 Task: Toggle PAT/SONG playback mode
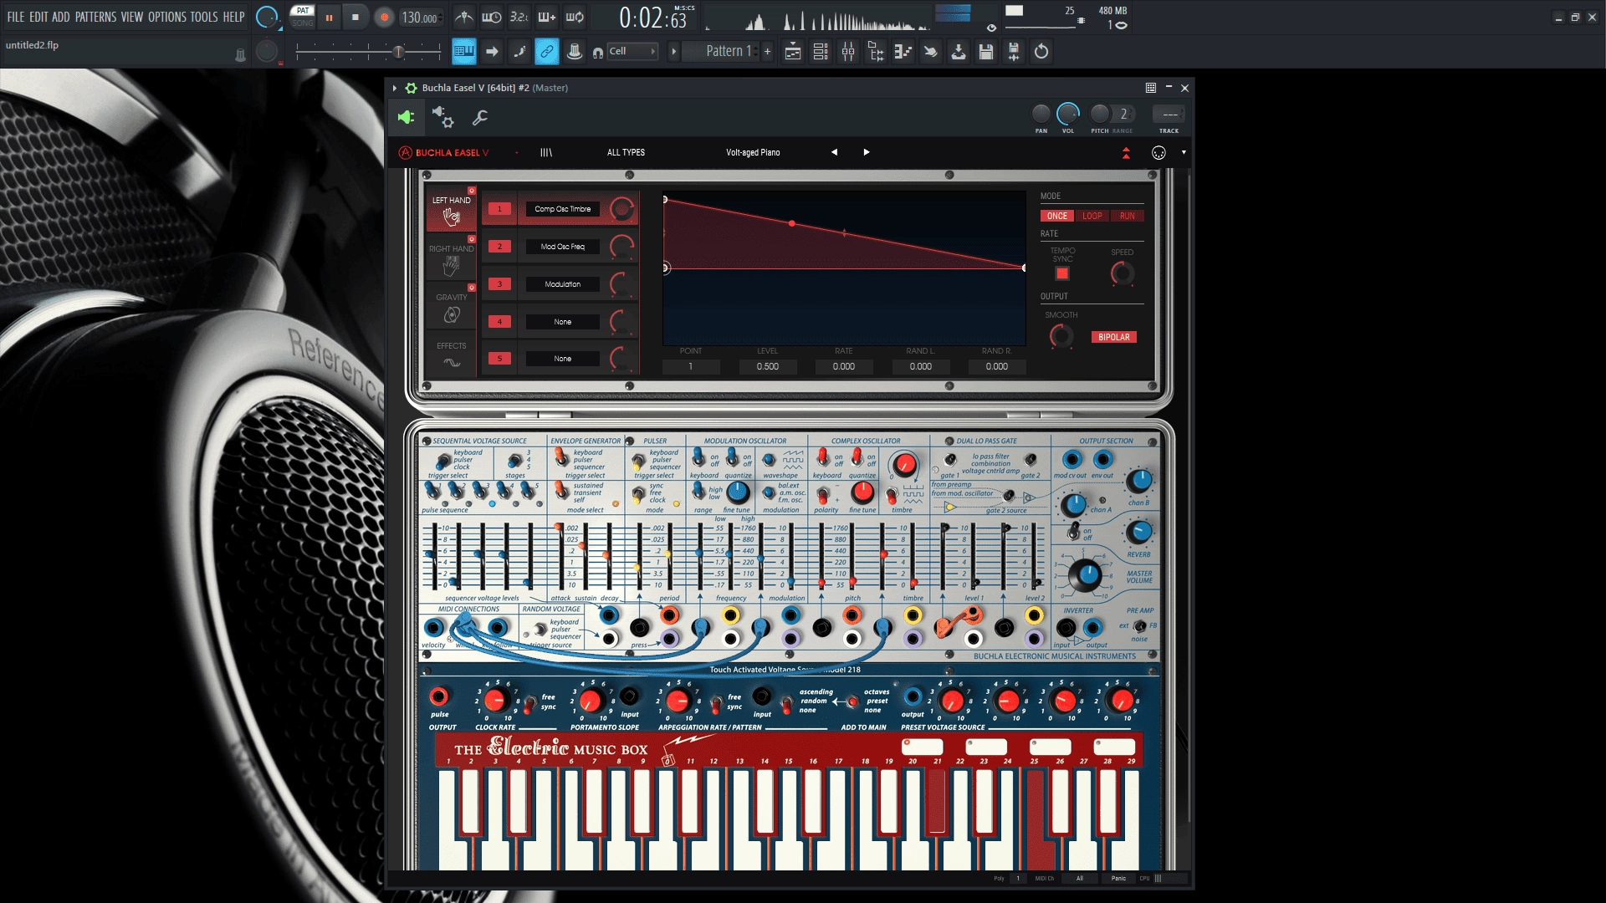[x=302, y=17]
